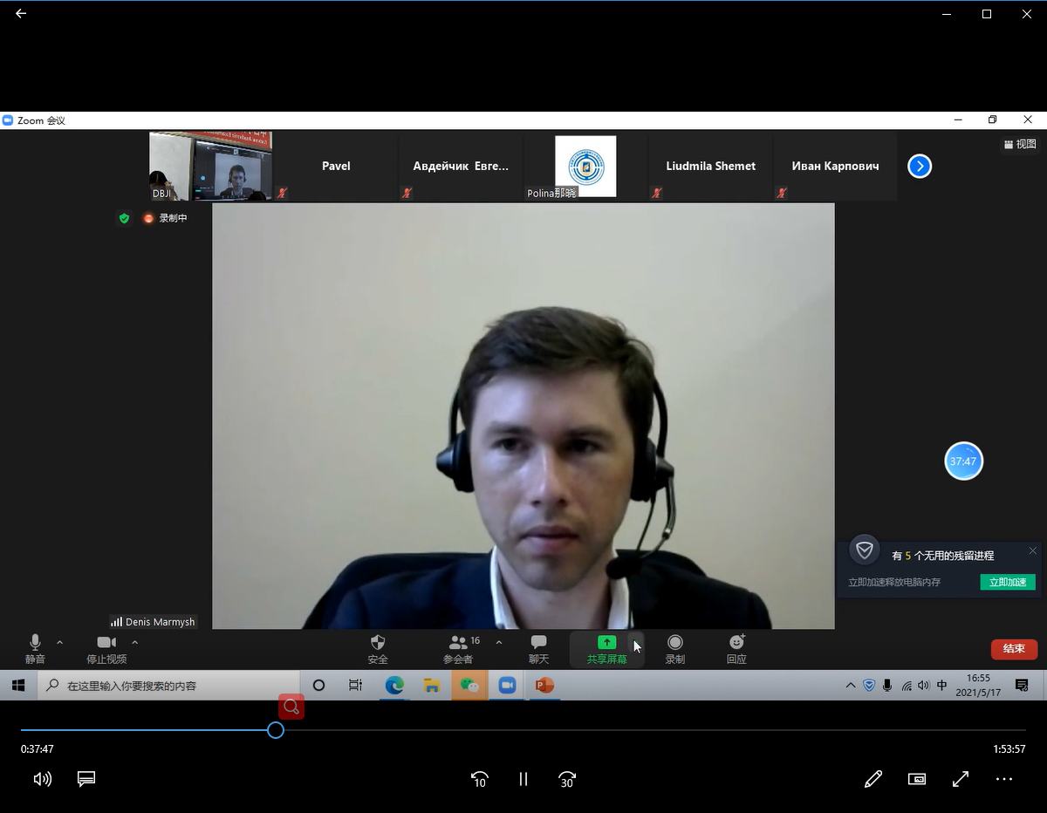This screenshot has height=813, width=1047.
Task: Toggle the Stop Video camera button
Action: pos(106,643)
